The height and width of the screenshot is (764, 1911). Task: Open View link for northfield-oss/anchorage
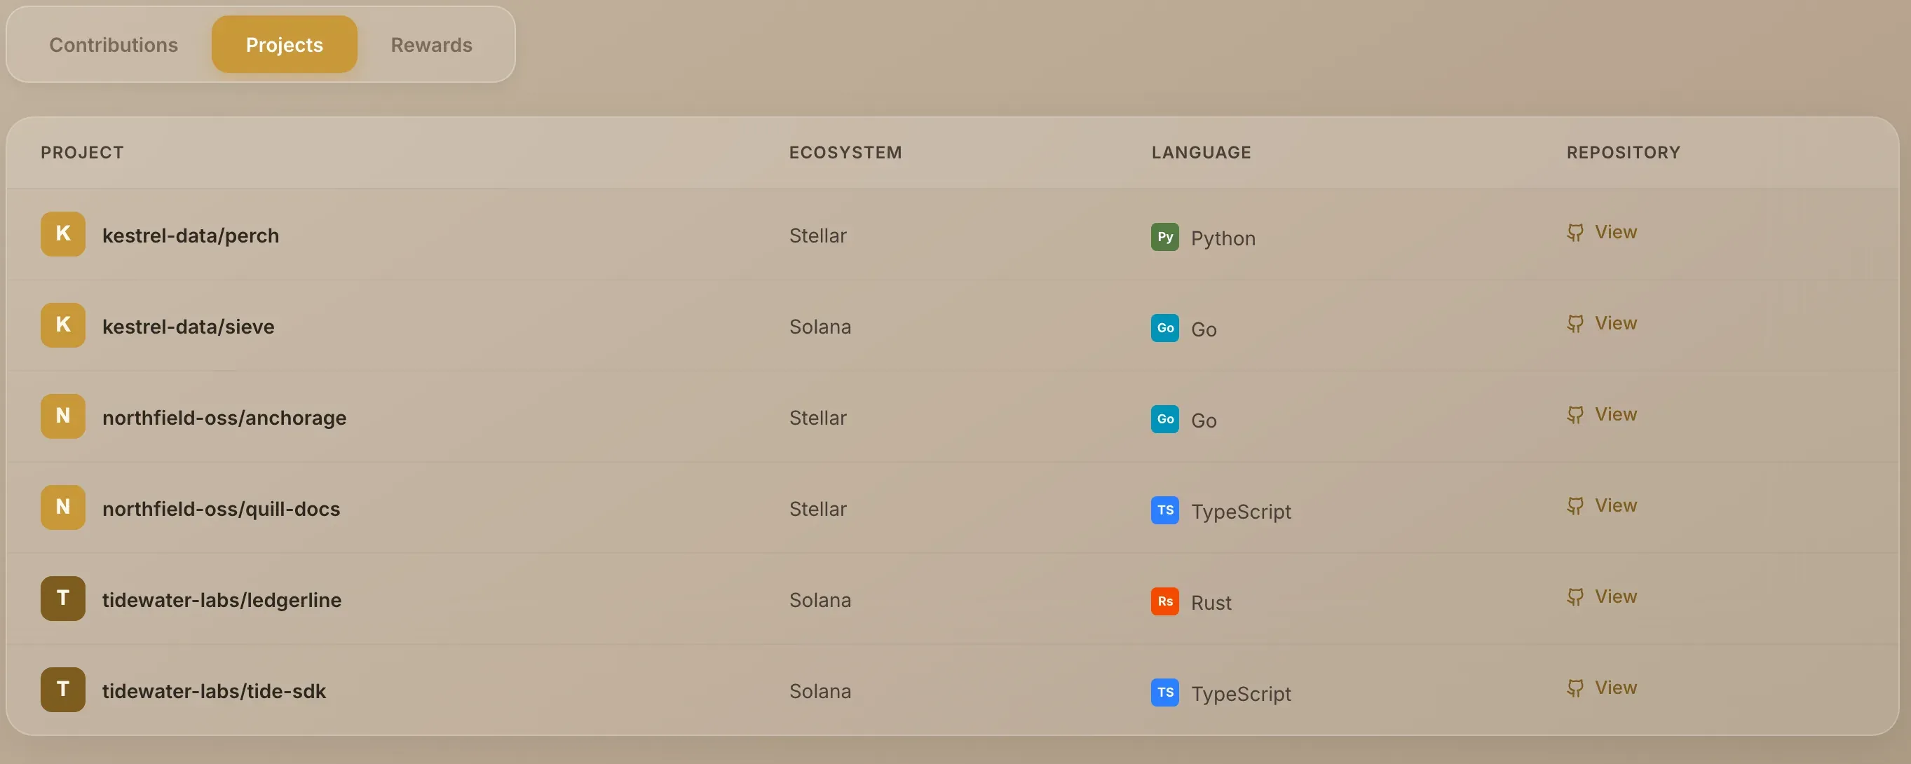coord(1603,415)
